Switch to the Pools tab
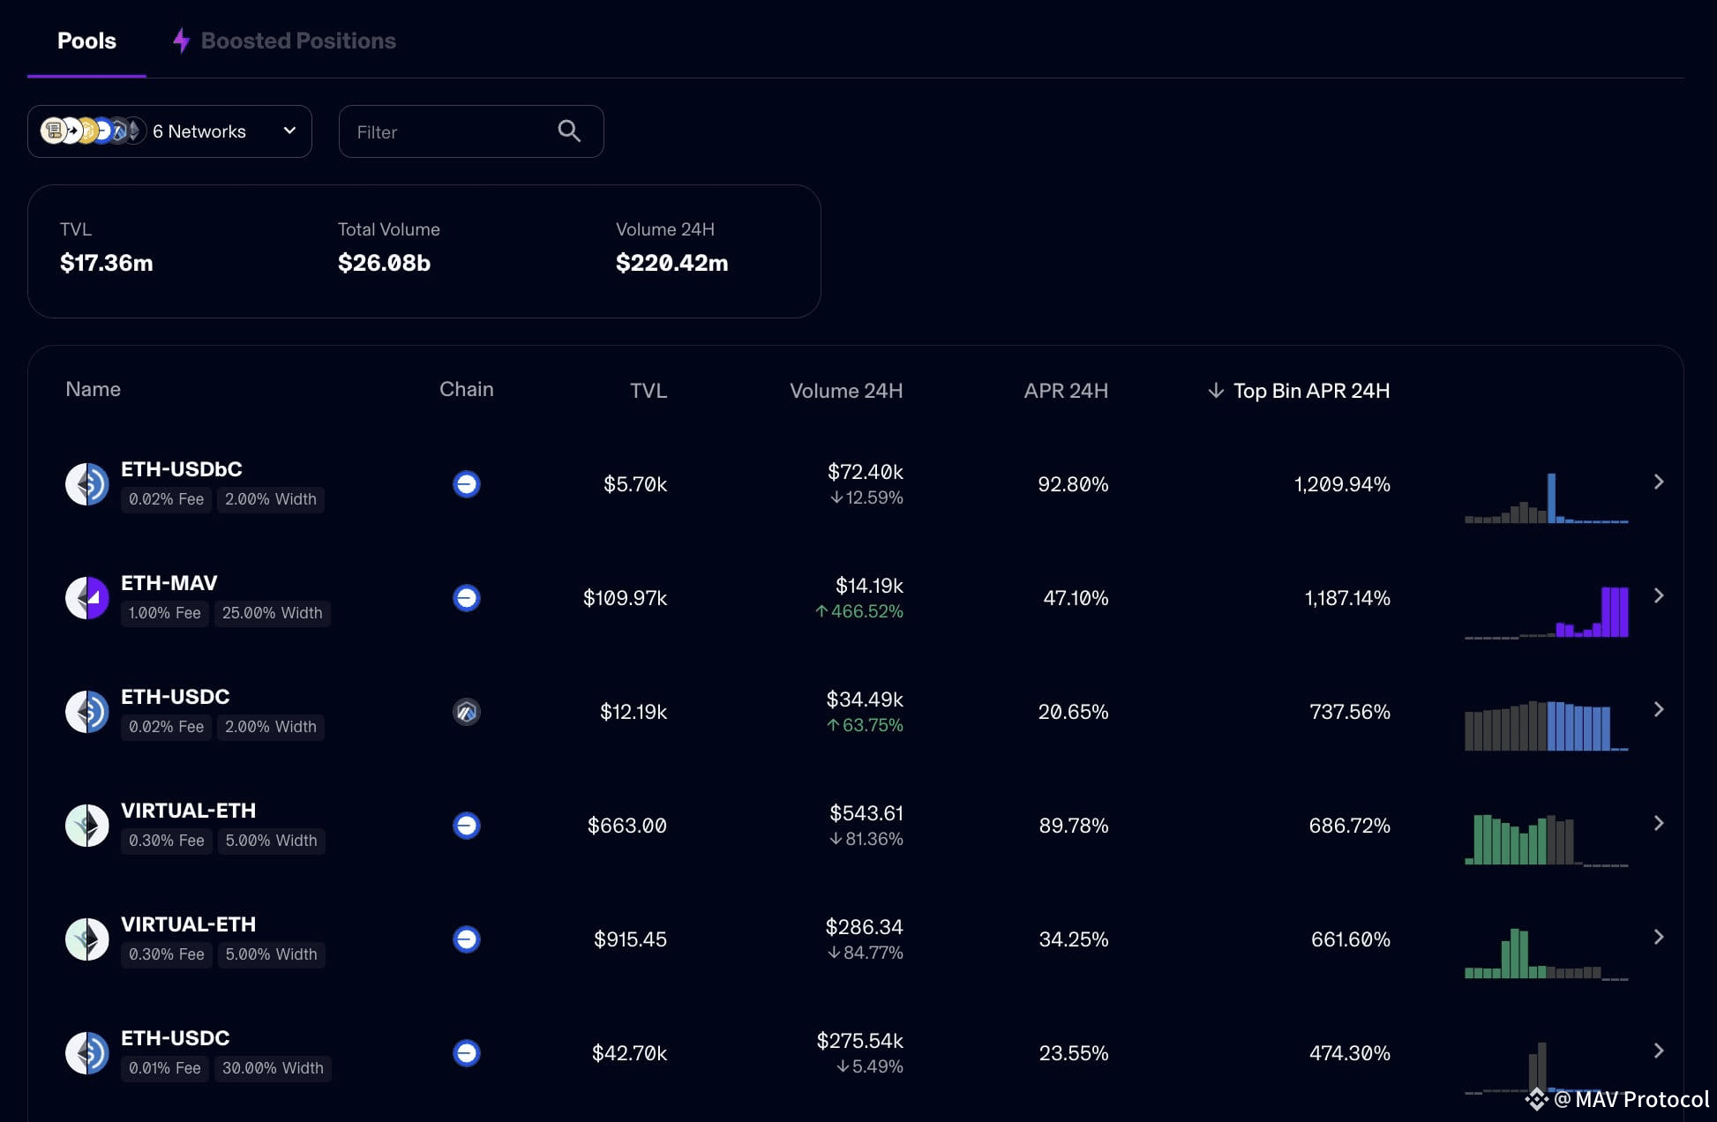Image resolution: width=1717 pixels, height=1122 pixels. pos(86,41)
